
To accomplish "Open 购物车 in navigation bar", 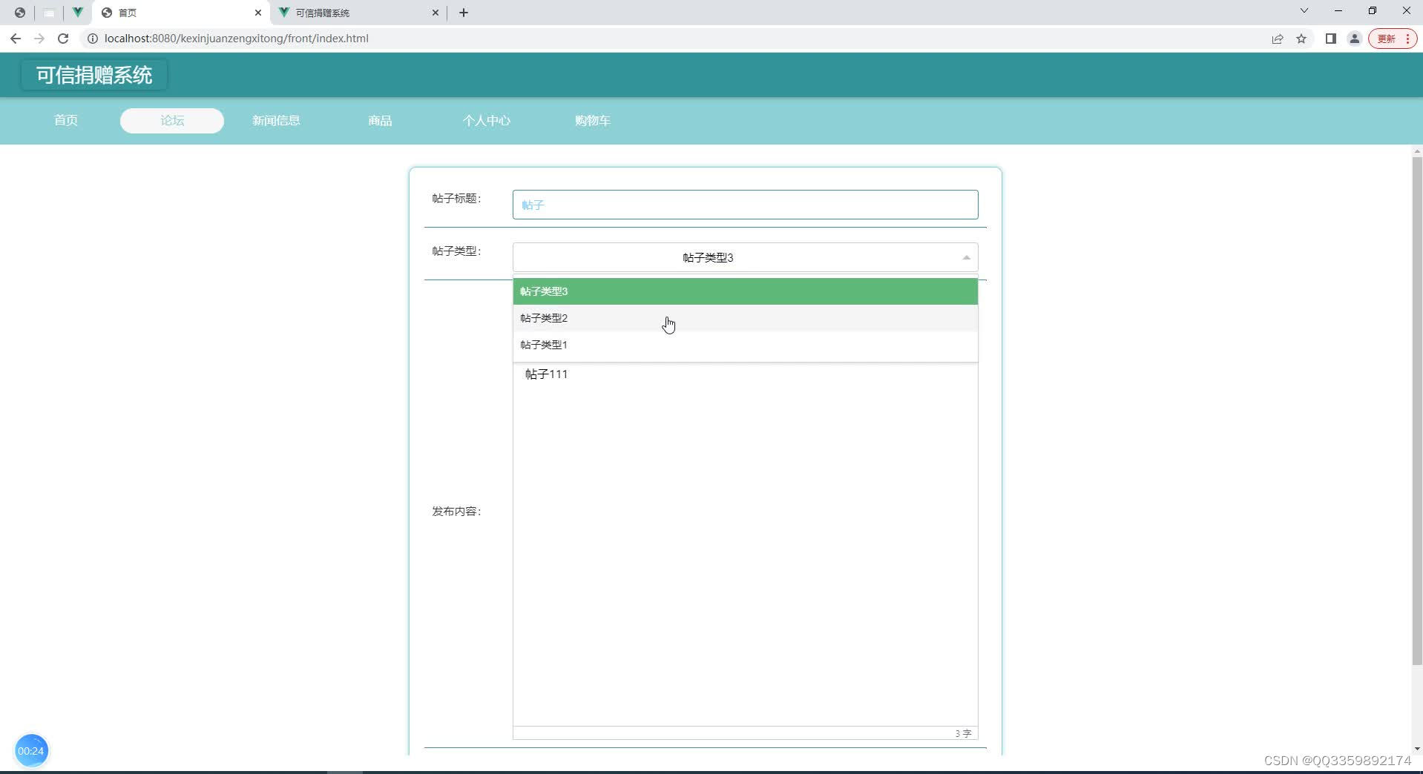I will (x=593, y=120).
